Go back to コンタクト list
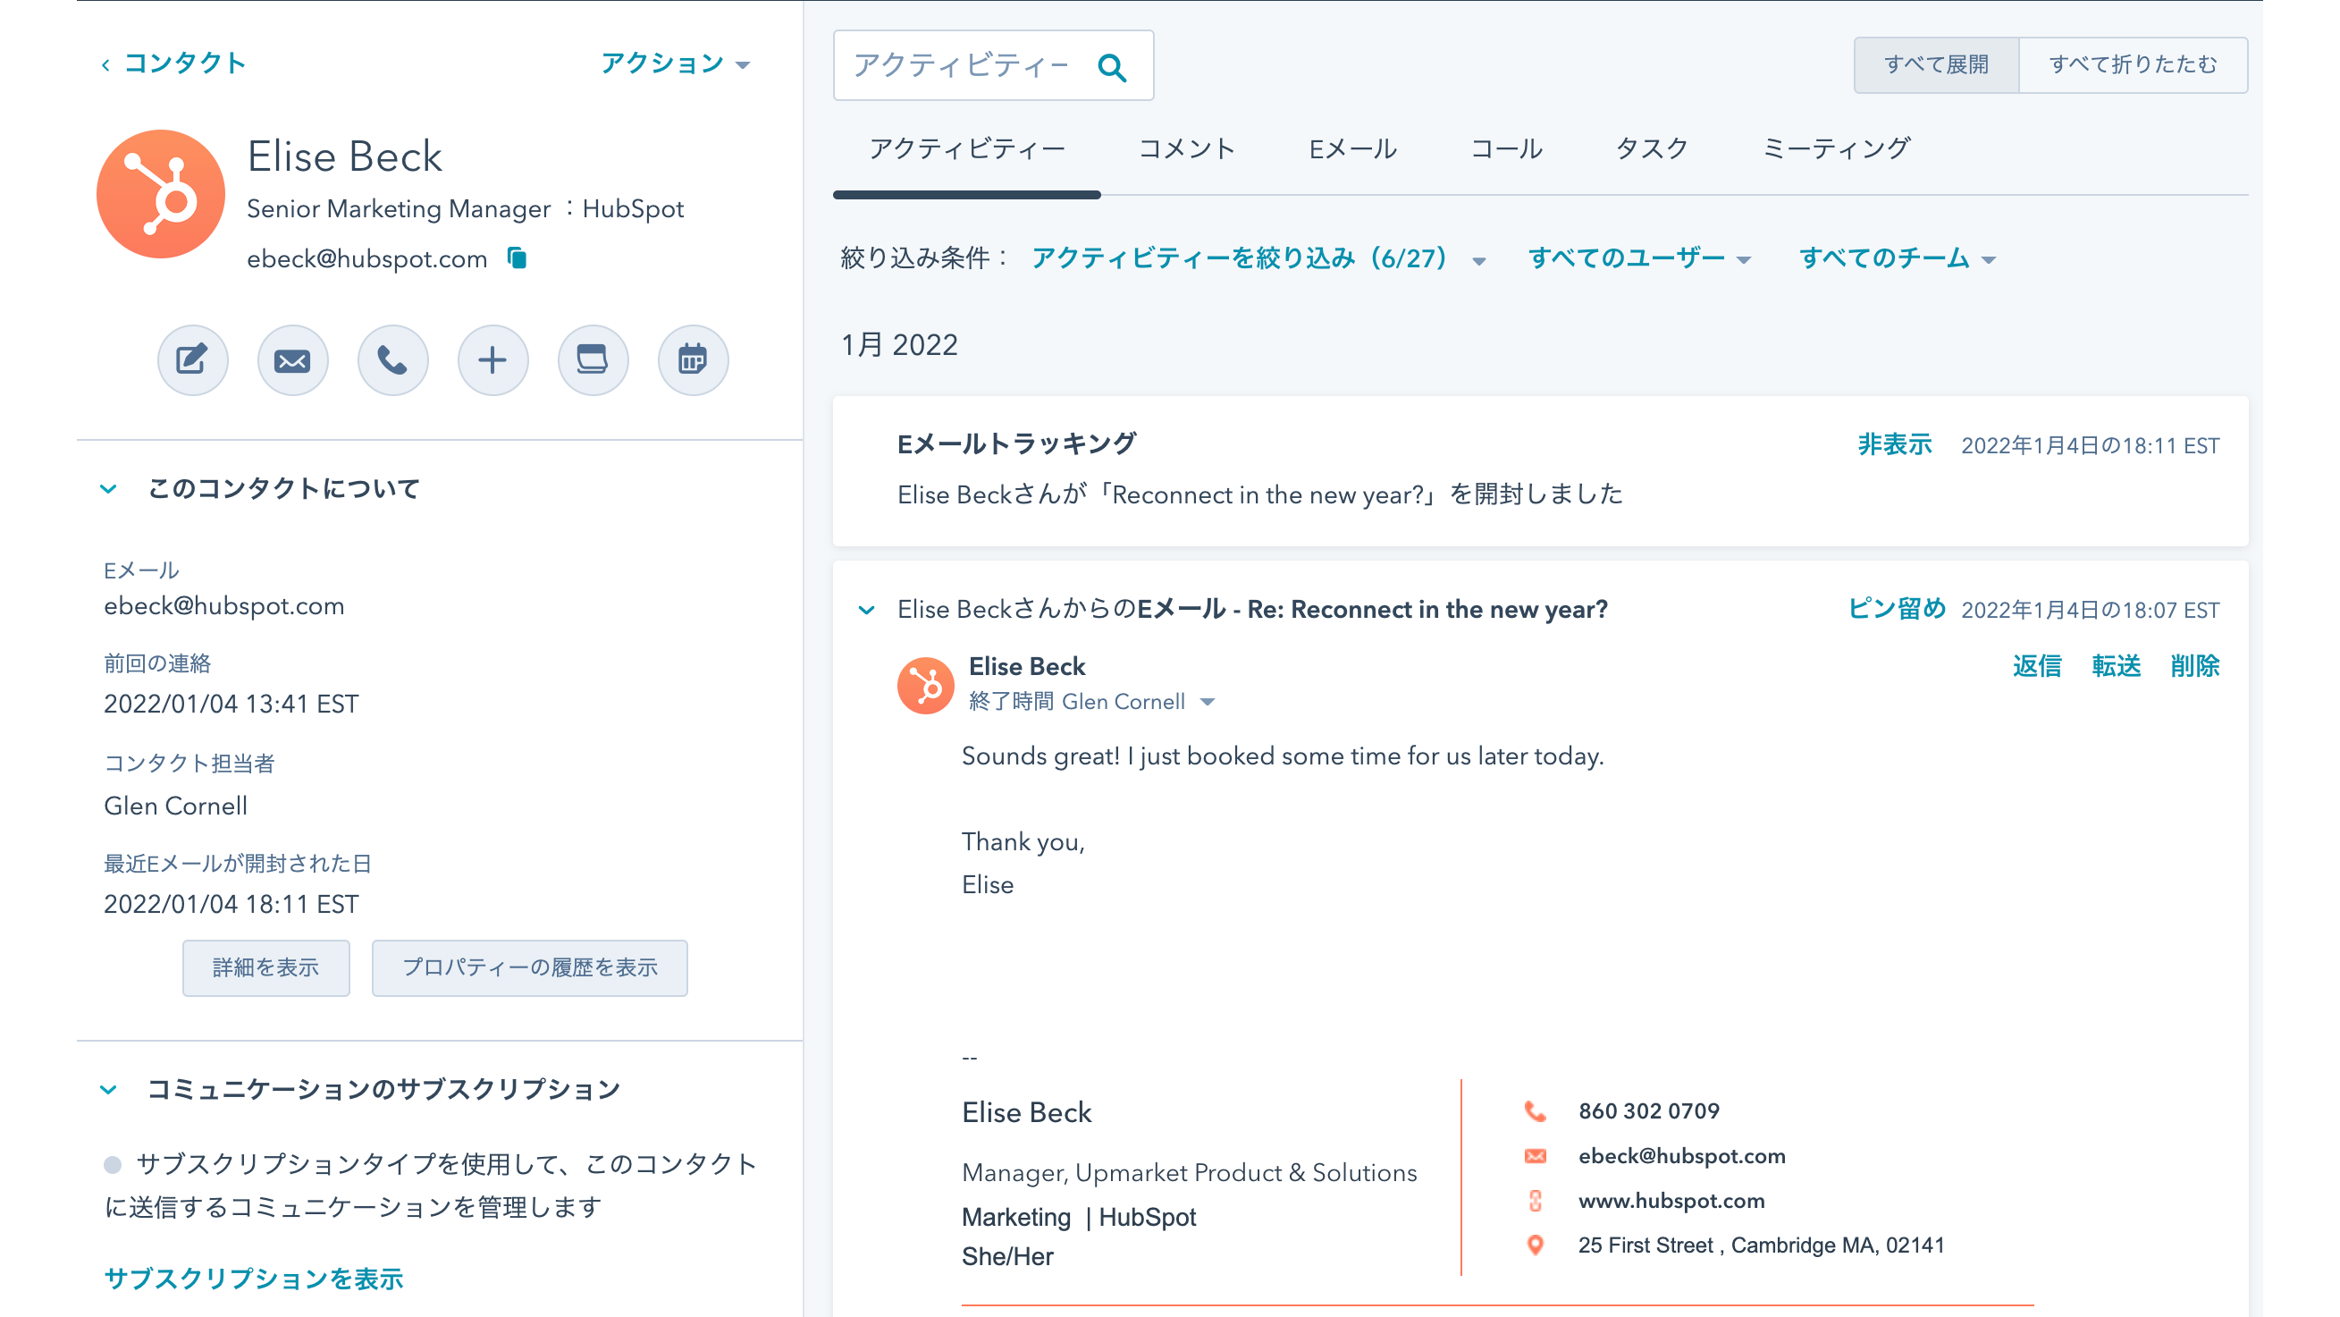This screenshot has width=2340, height=1317. point(173,63)
